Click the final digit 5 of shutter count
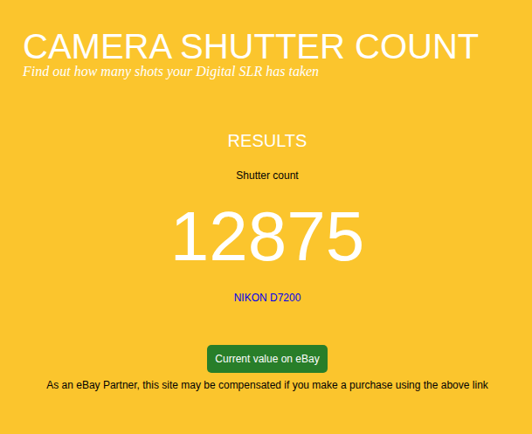This screenshot has width=532, height=434. 345,237
